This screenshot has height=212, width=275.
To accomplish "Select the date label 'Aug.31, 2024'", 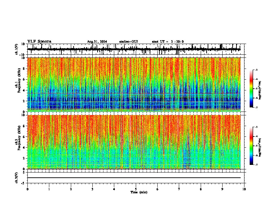I will 97,42.
